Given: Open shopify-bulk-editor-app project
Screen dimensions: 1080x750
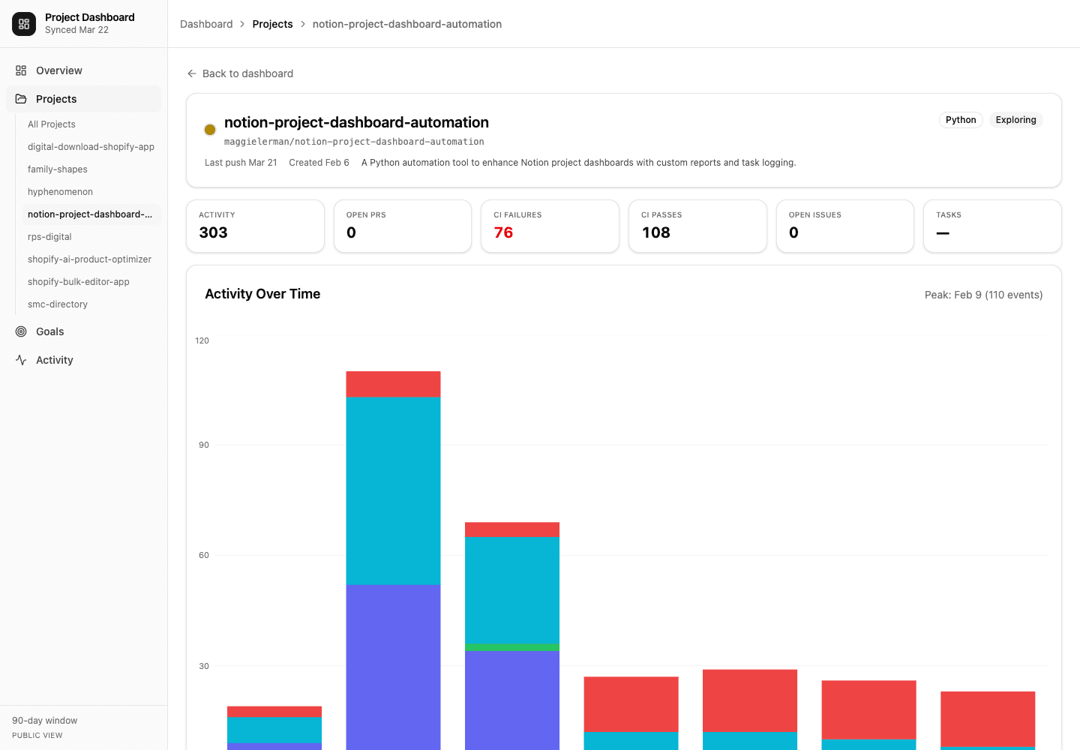Looking at the screenshot, I should pos(91,282).
